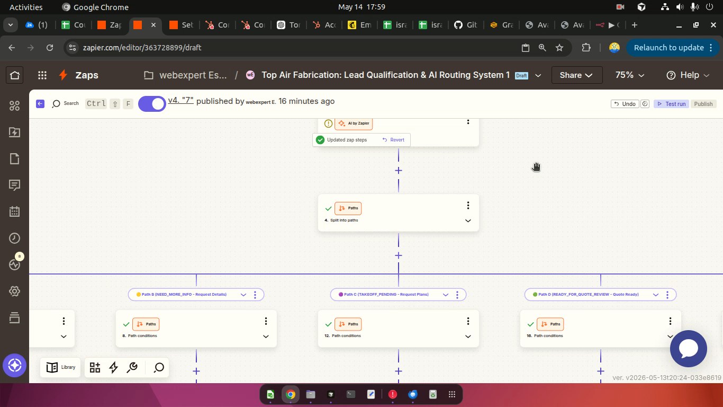723x407 pixels.
Task: Open the comments icon in left sidebar
Action: 15,185
